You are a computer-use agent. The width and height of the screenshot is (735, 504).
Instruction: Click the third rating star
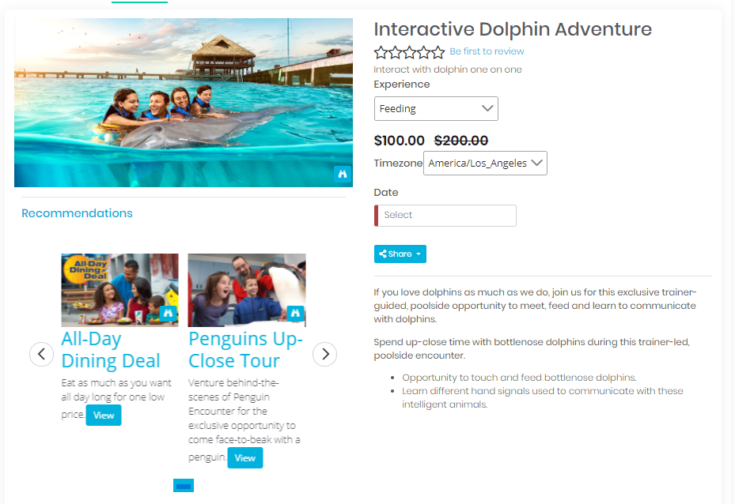pos(409,52)
